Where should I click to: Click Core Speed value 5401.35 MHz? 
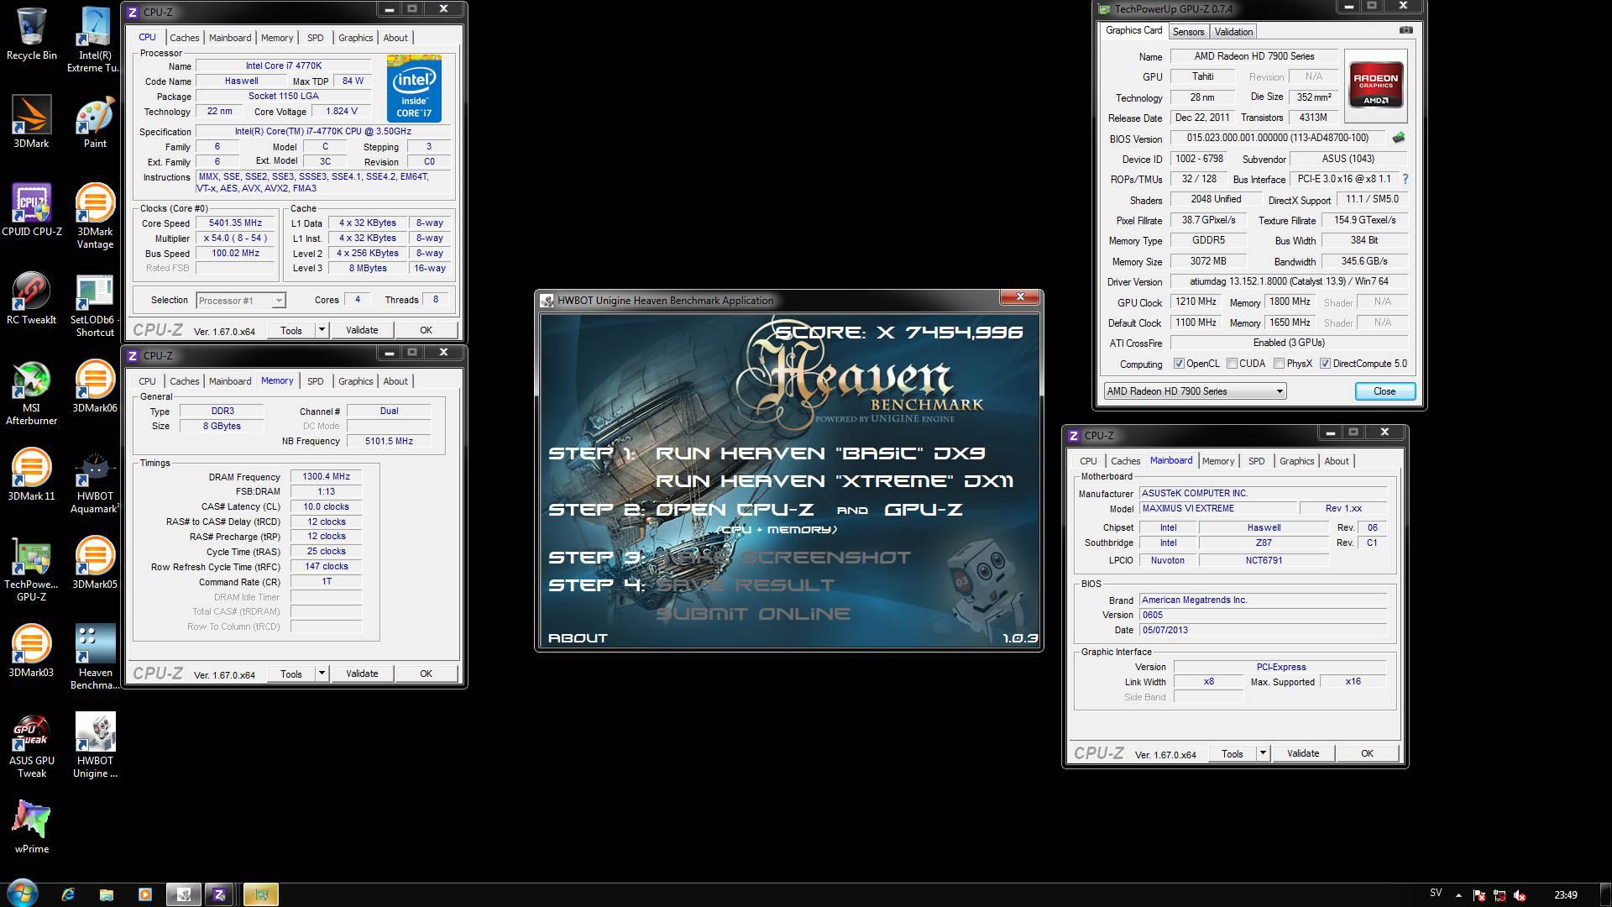pos(236,223)
